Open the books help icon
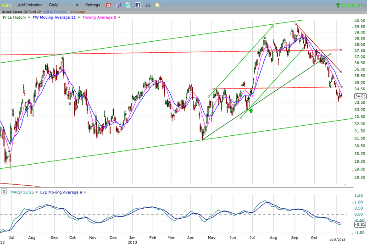 (118, 5)
